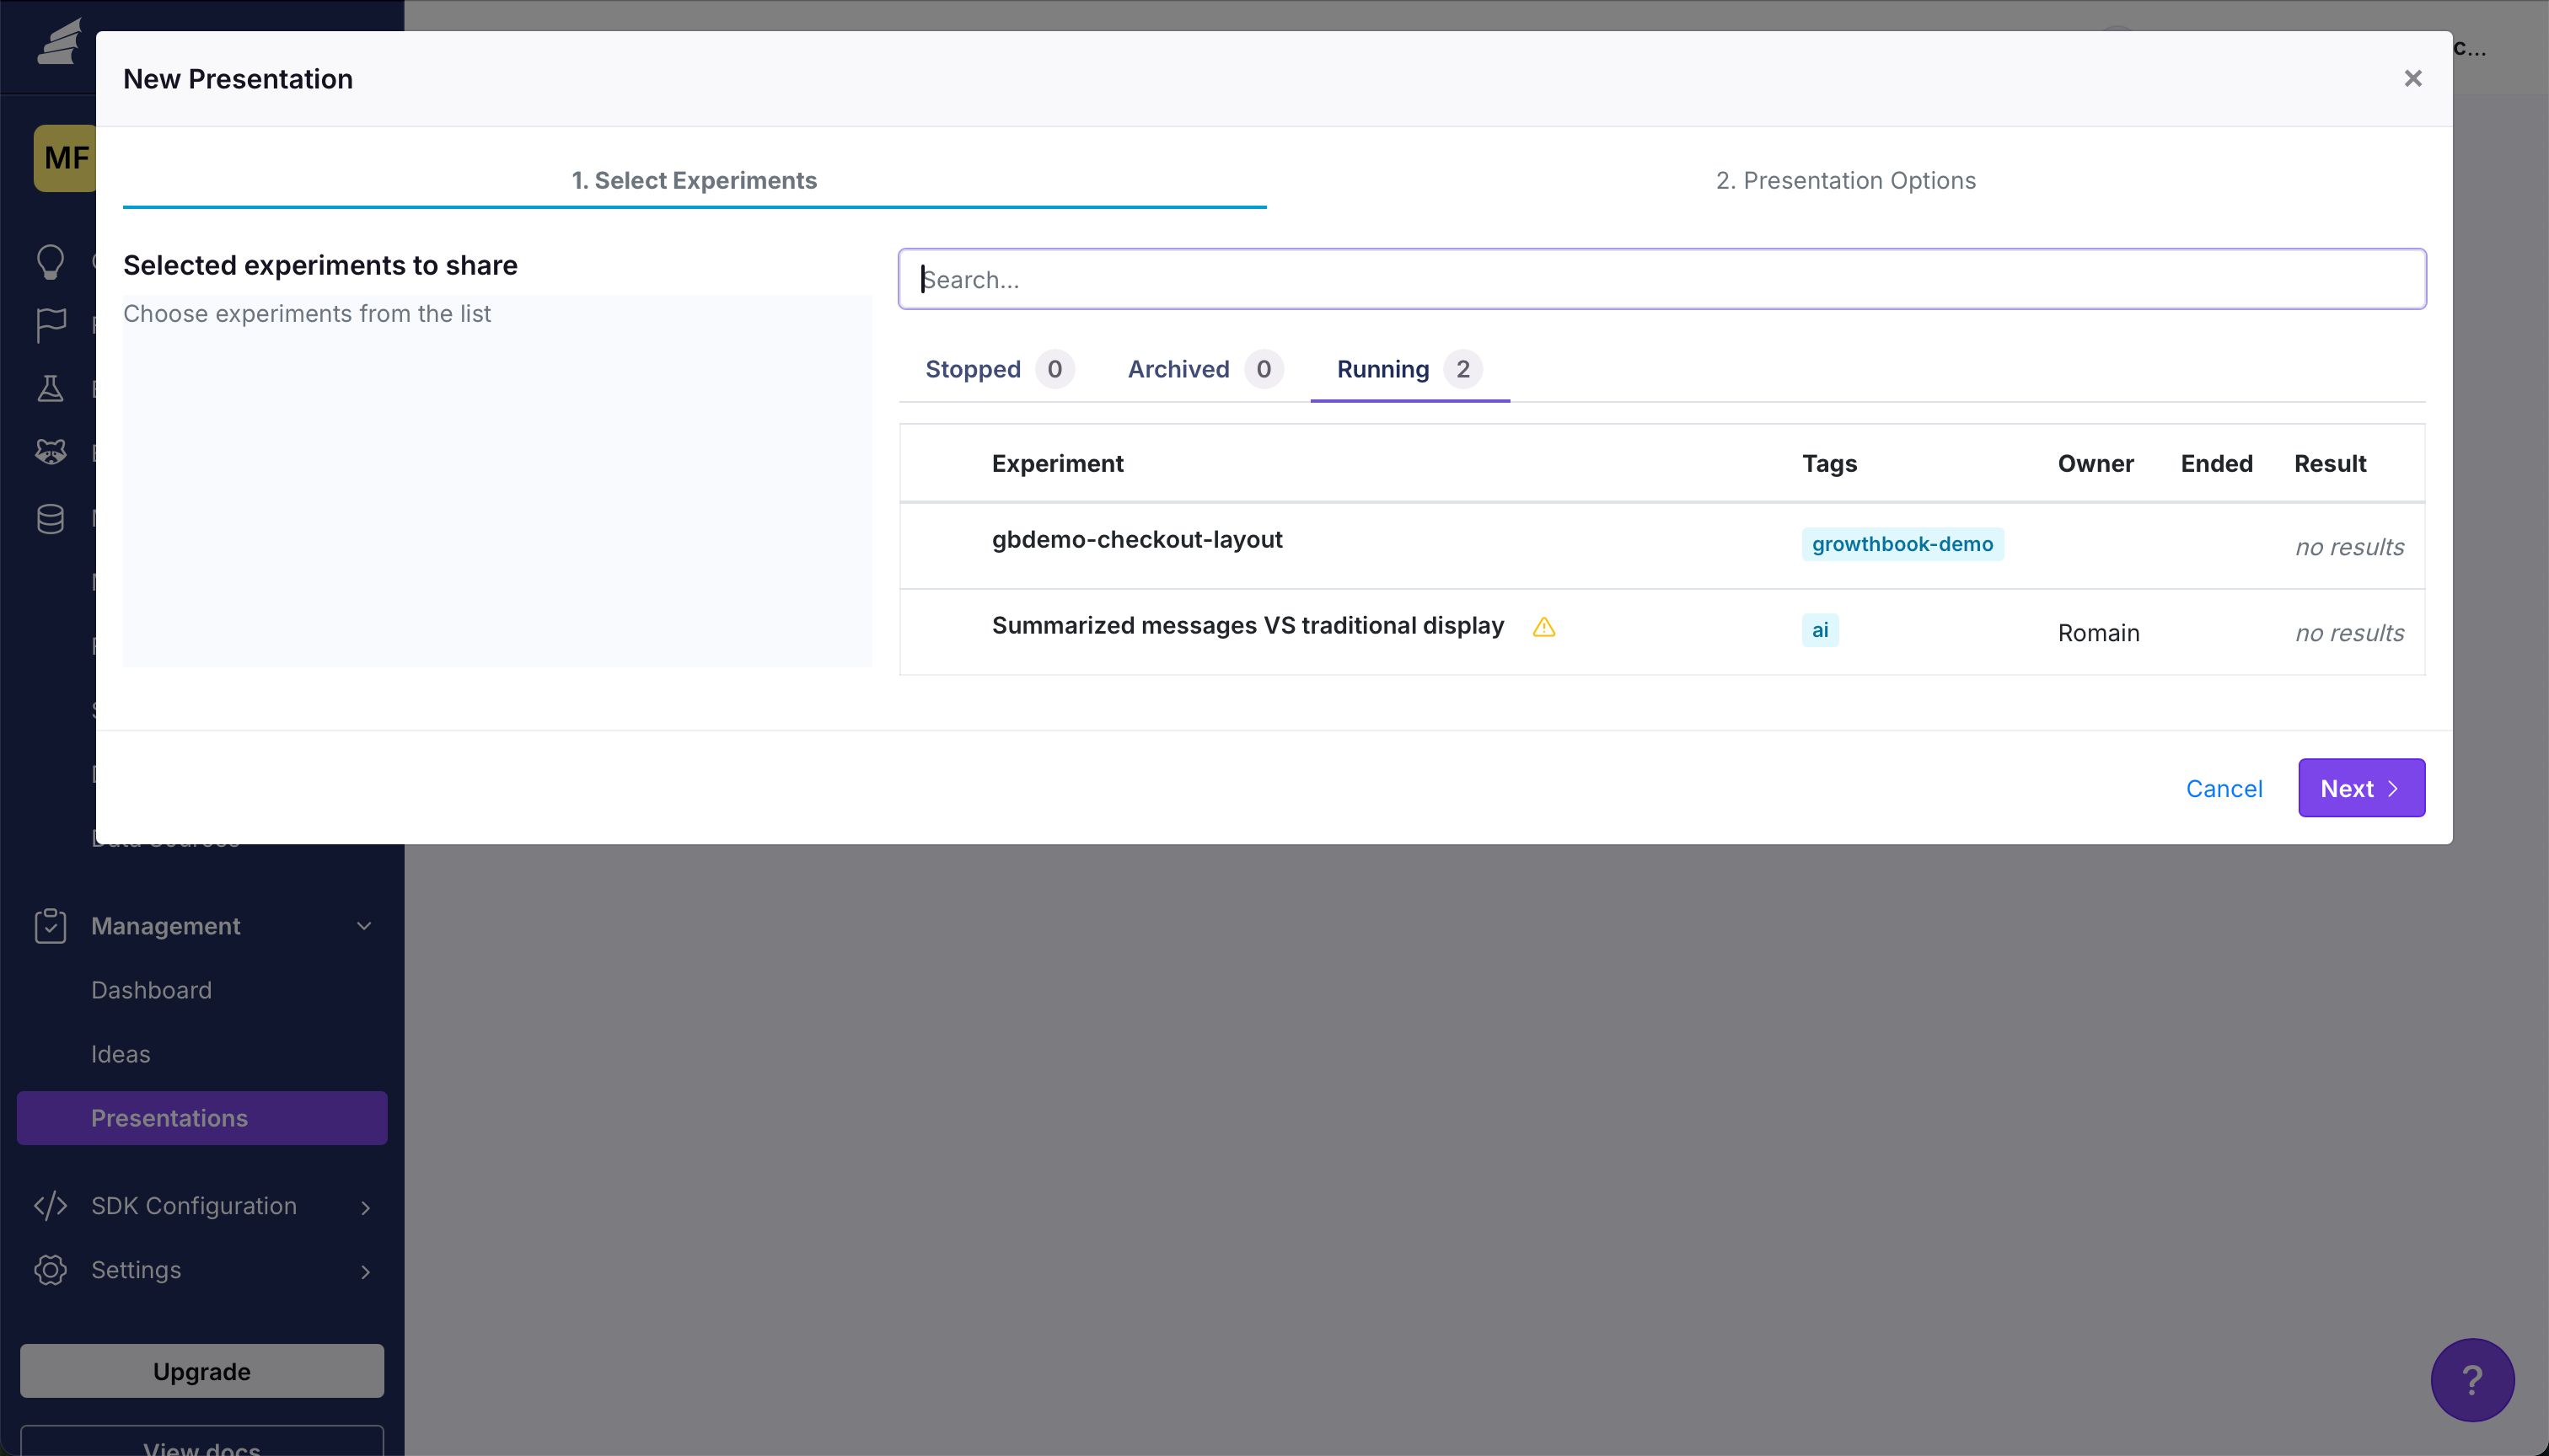Click into the Search experiments field

tap(1661, 279)
